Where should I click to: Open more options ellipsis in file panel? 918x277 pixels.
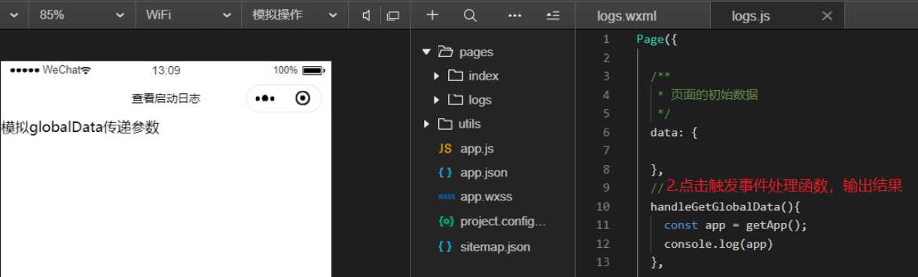[x=515, y=15]
